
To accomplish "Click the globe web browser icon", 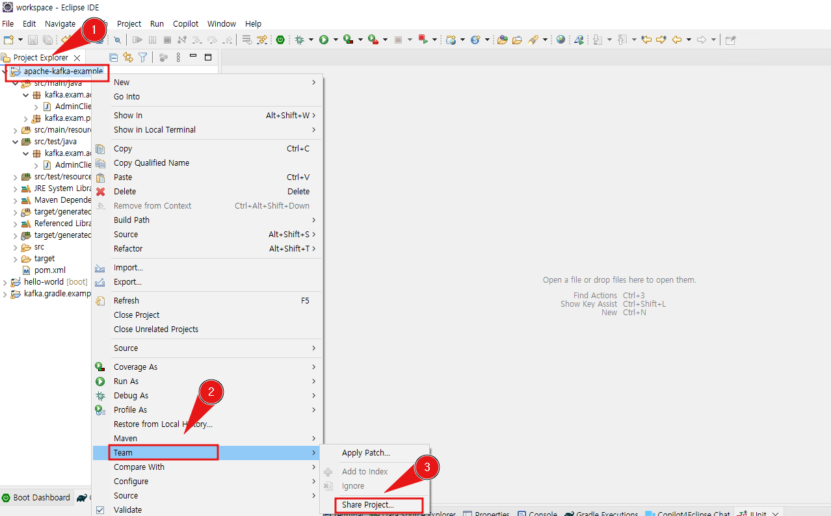I will [561, 40].
